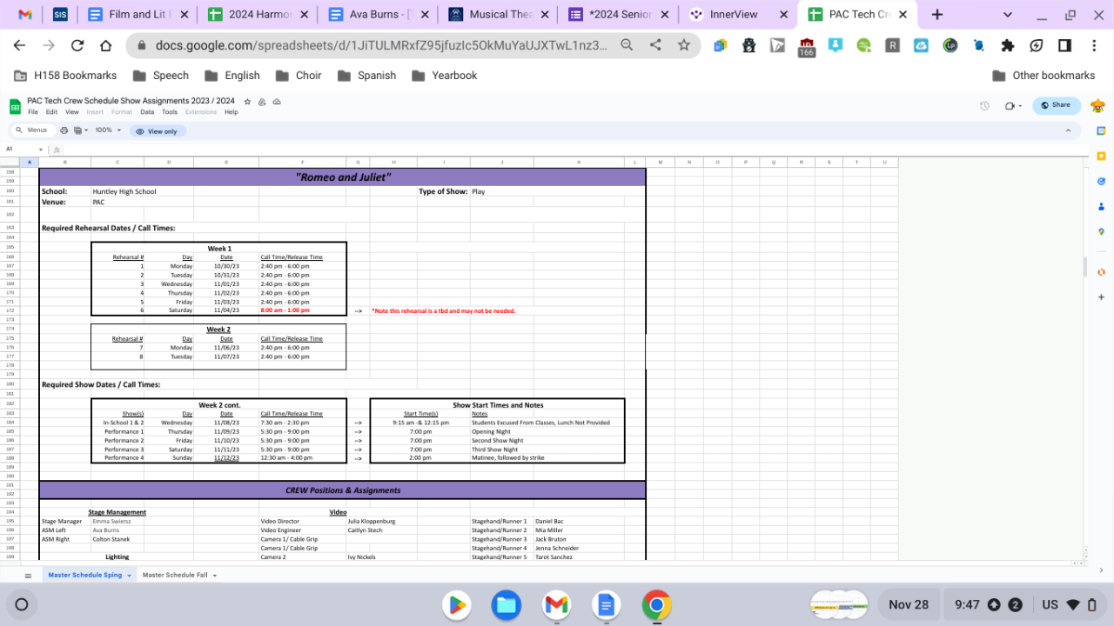Open the H158 Bookmarks folder
This screenshot has width=1114, height=626.
pos(65,76)
